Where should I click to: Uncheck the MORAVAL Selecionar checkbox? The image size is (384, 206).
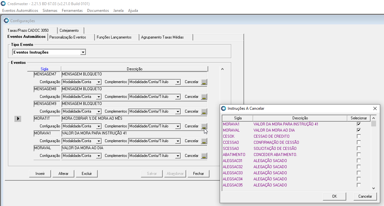click(x=359, y=130)
